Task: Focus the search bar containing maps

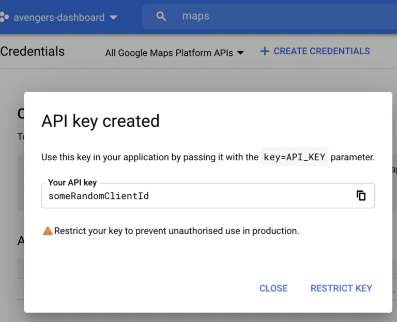Action: [269, 17]
